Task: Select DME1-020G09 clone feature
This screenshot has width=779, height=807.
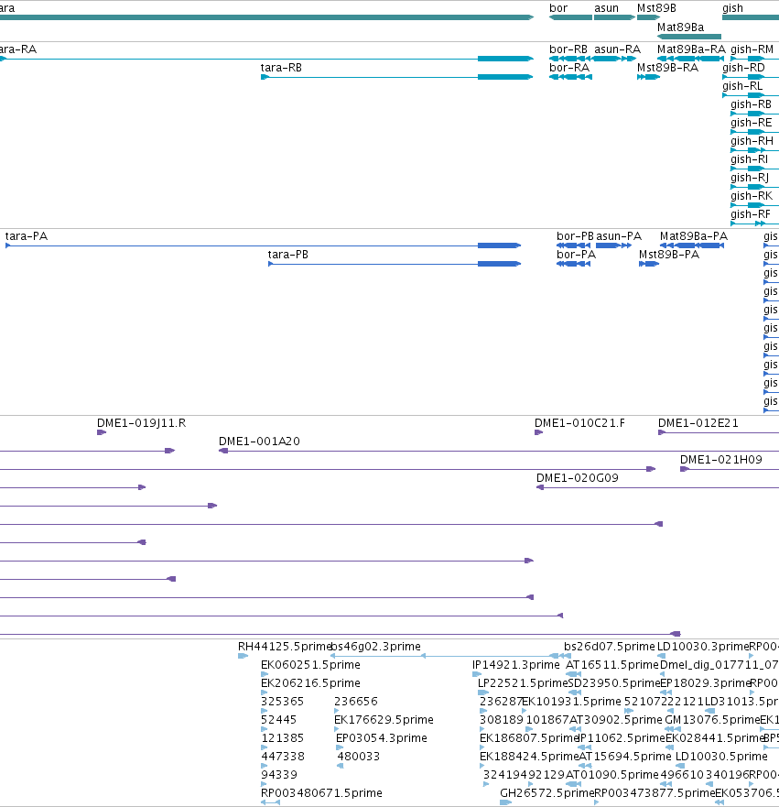Action: coord(657,487)
